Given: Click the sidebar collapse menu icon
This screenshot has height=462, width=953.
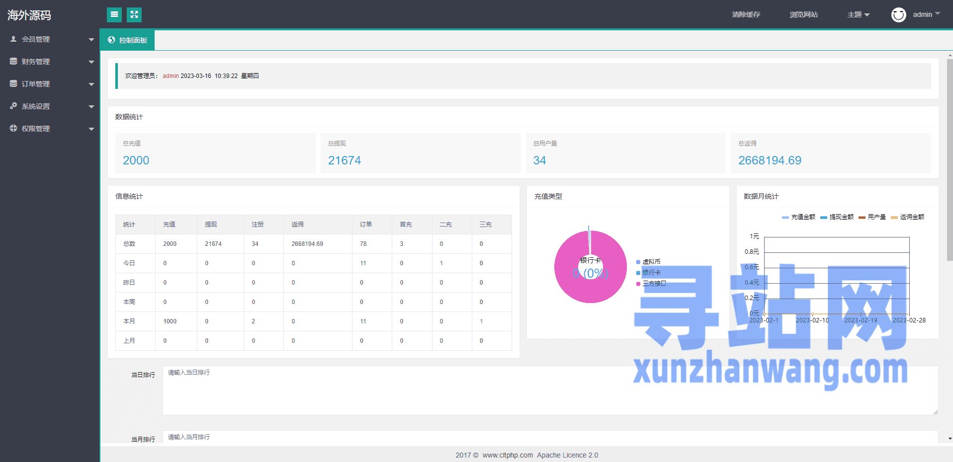Looking at the screenshot, I should [114, 15].
